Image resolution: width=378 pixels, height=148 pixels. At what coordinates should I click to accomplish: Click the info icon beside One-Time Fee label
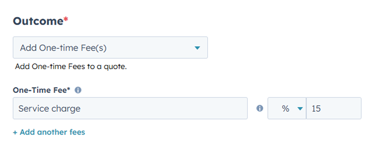[x=78, y=90]
